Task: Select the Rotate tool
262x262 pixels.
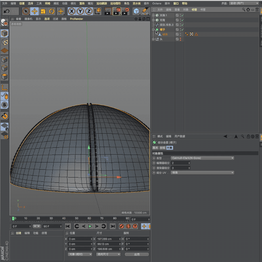Action: point(52,11)
